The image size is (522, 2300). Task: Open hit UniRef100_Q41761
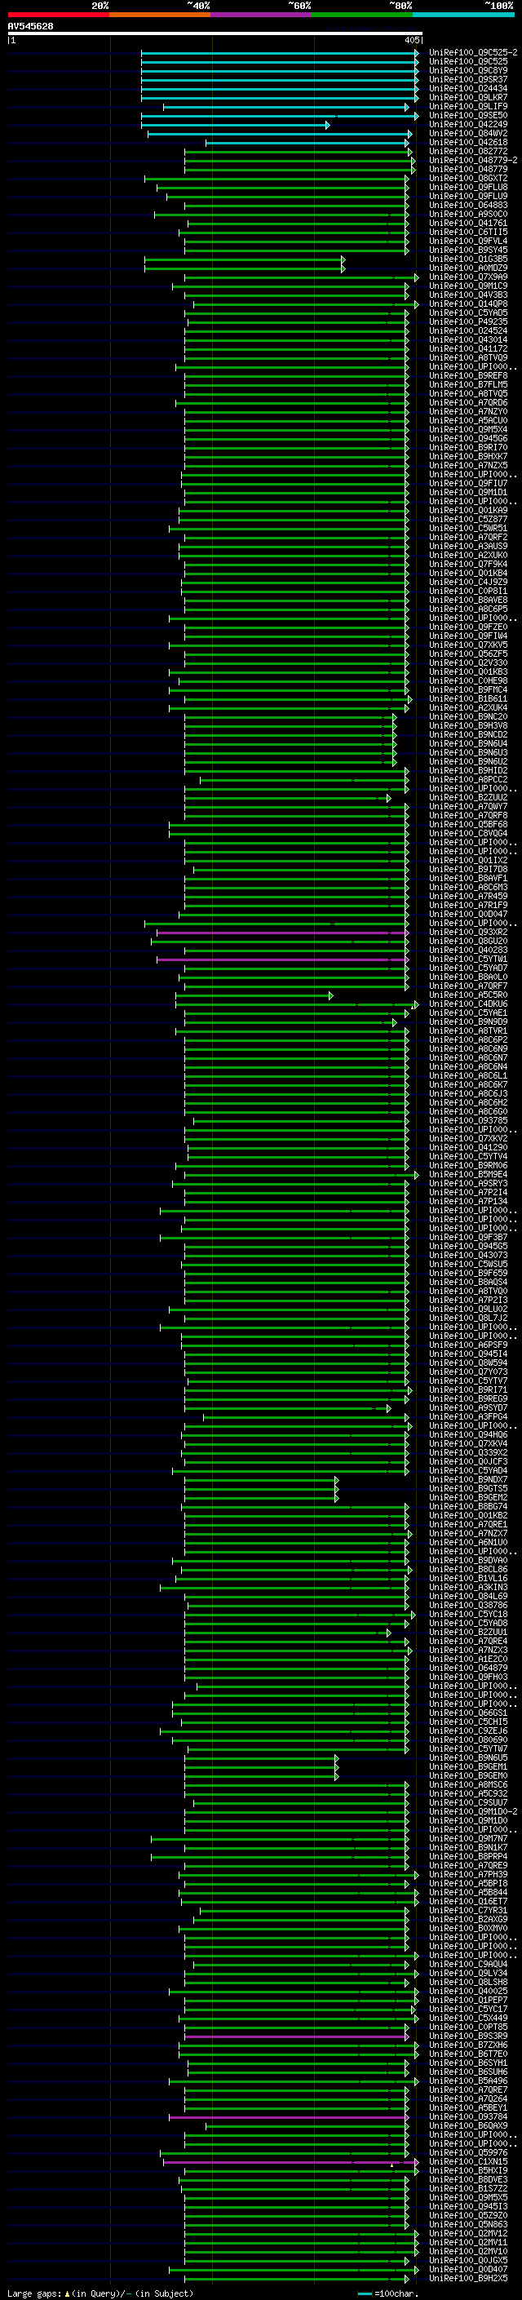[468, 224]
